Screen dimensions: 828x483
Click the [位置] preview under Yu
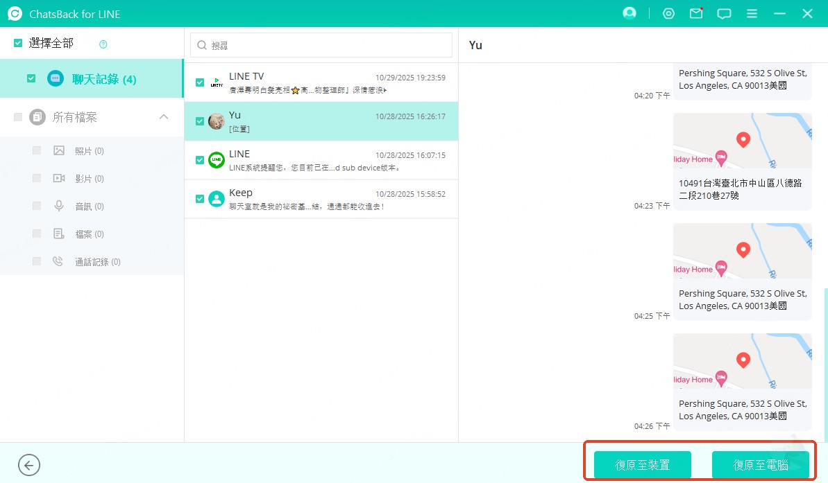coord(239,129)
